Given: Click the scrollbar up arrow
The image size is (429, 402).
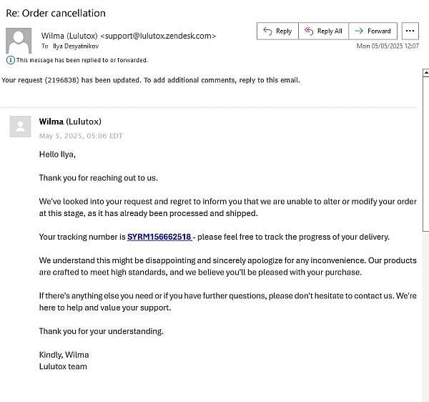Looking at the screenshot, I should pyautogui.click(x=426, y=73).
